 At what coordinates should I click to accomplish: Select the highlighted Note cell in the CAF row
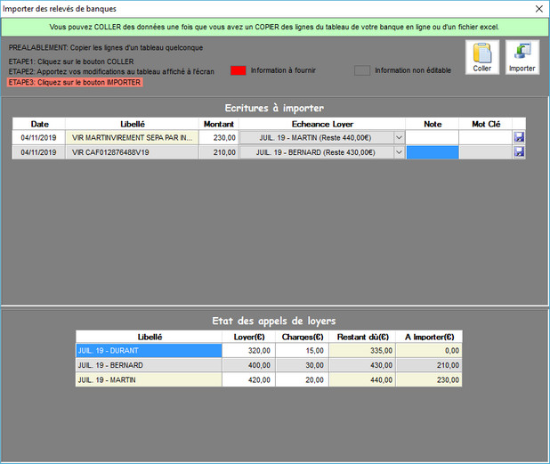click(433, 152)
